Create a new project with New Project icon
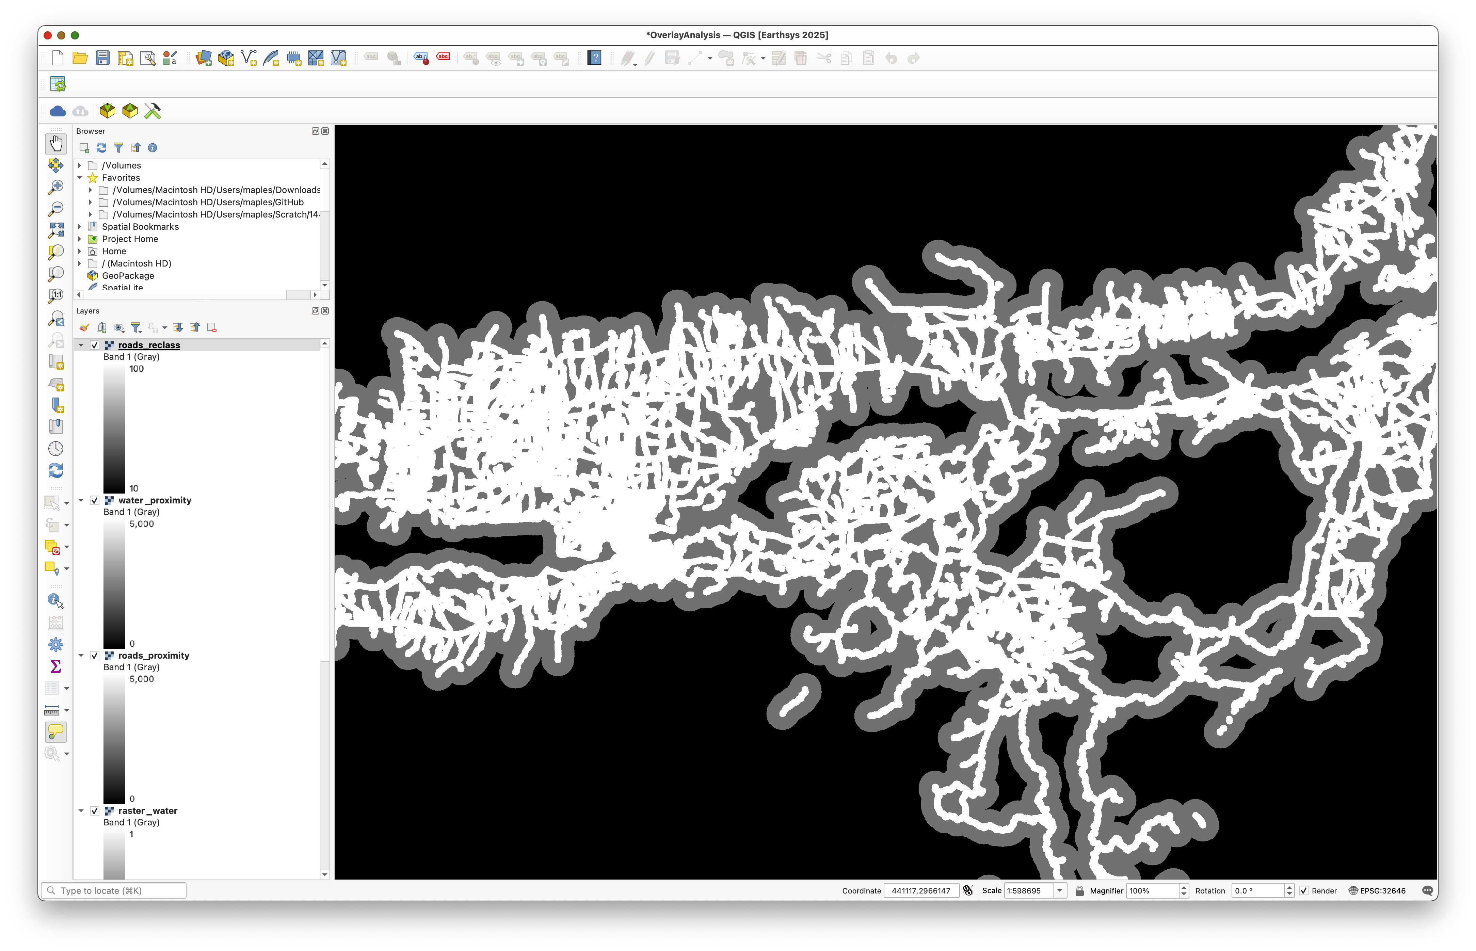The height and width of the screenshot is (951, 1476). 58,58
